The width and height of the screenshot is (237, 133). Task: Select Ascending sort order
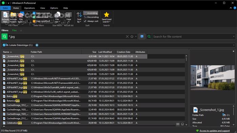click(91, 13)
